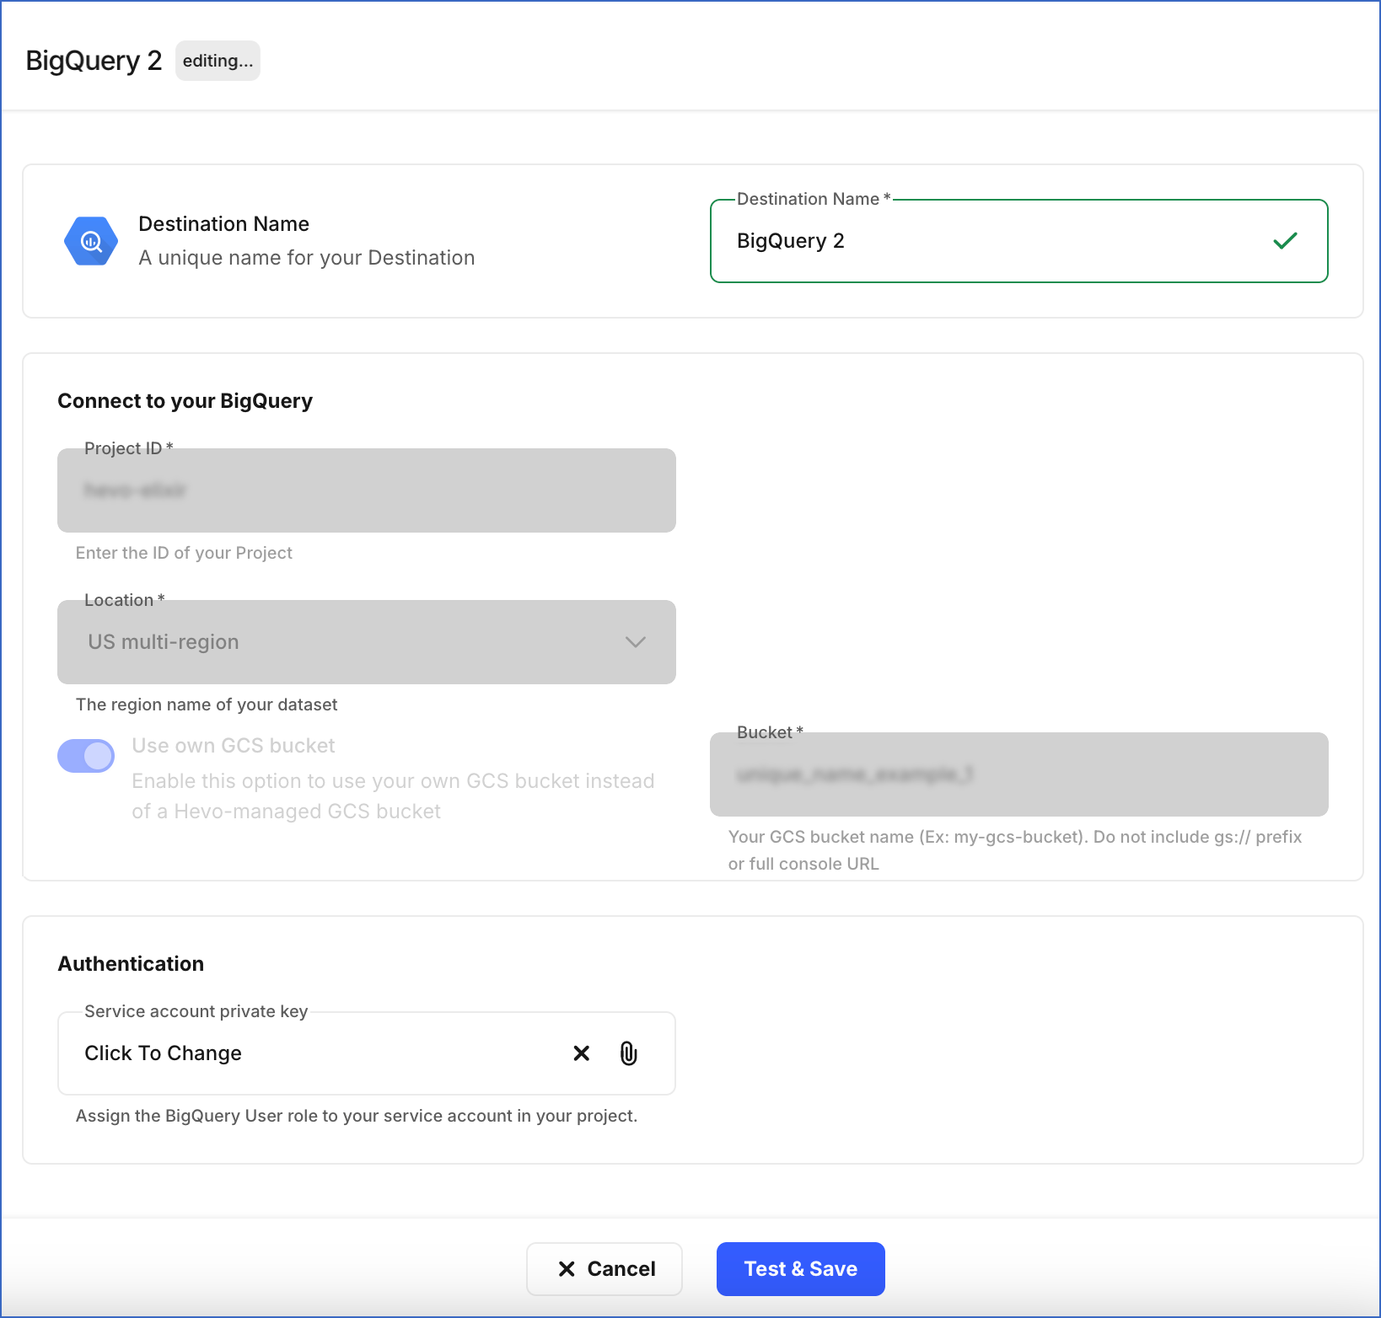1381x1318 pixels.
Task: Click the 'Enable this option' GCS description
Action: click(393, 796)
